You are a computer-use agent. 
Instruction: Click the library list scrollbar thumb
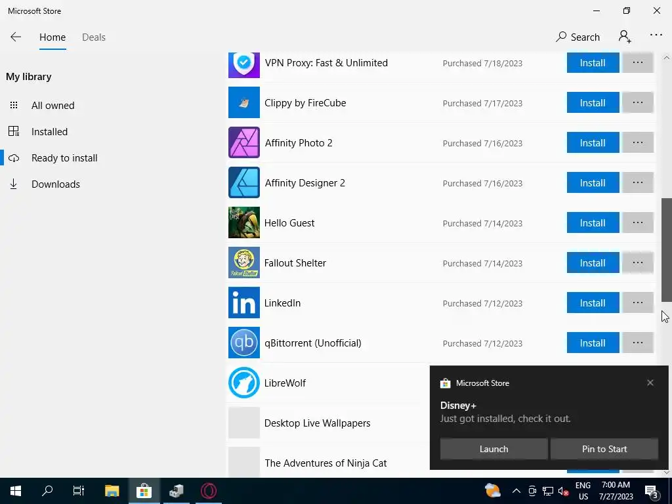pos(667,250)
